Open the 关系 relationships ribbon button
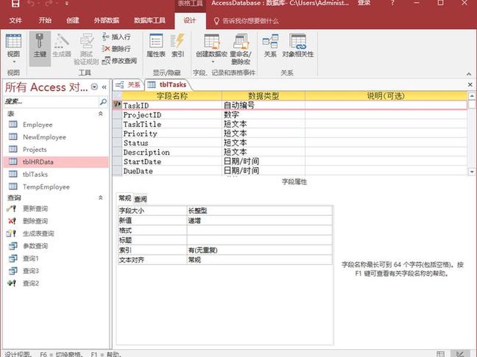Screen dimensions: 477x357 pyautogui.click(x=270, y=46)
